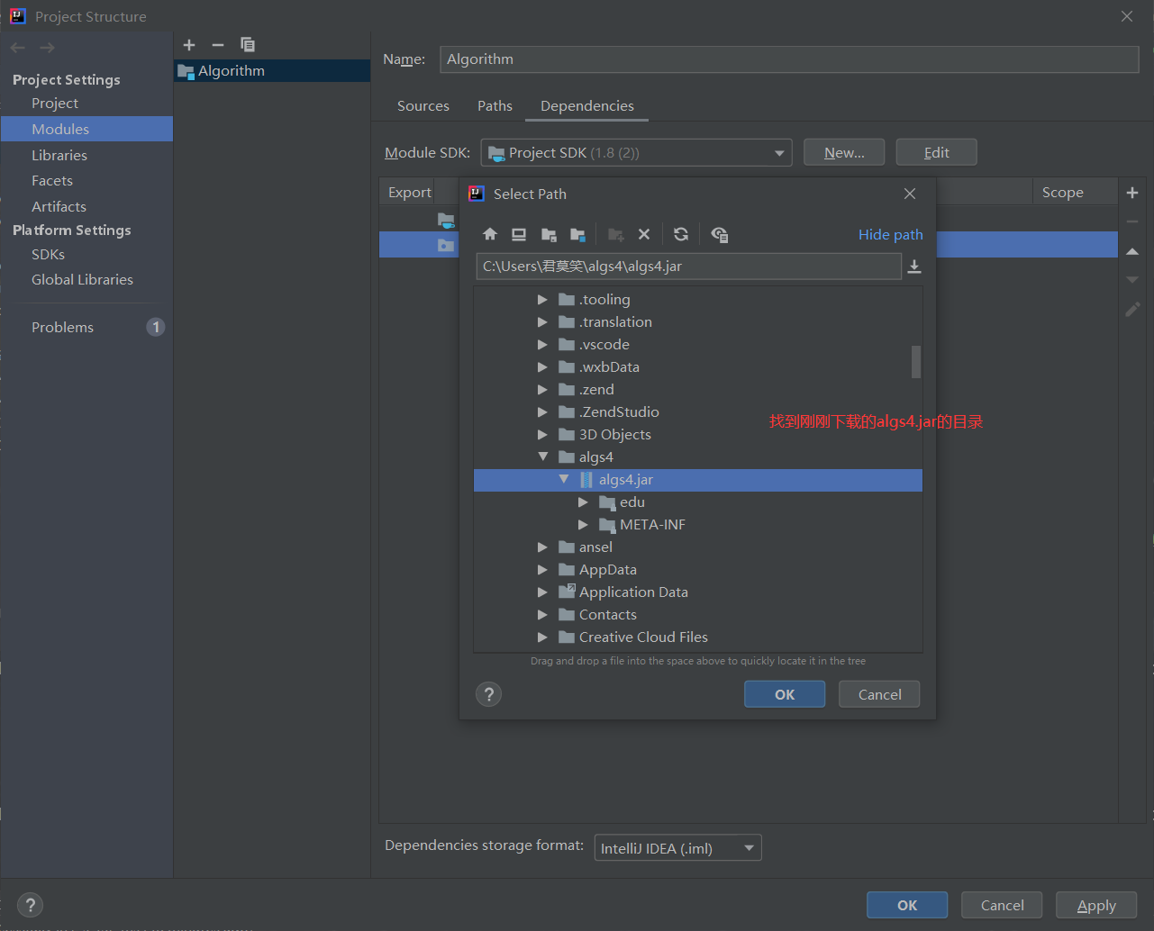Click the help icon in Select Path dialog
The height and width of the screenshot is (931, 1154).
click(x=488, y=694)
